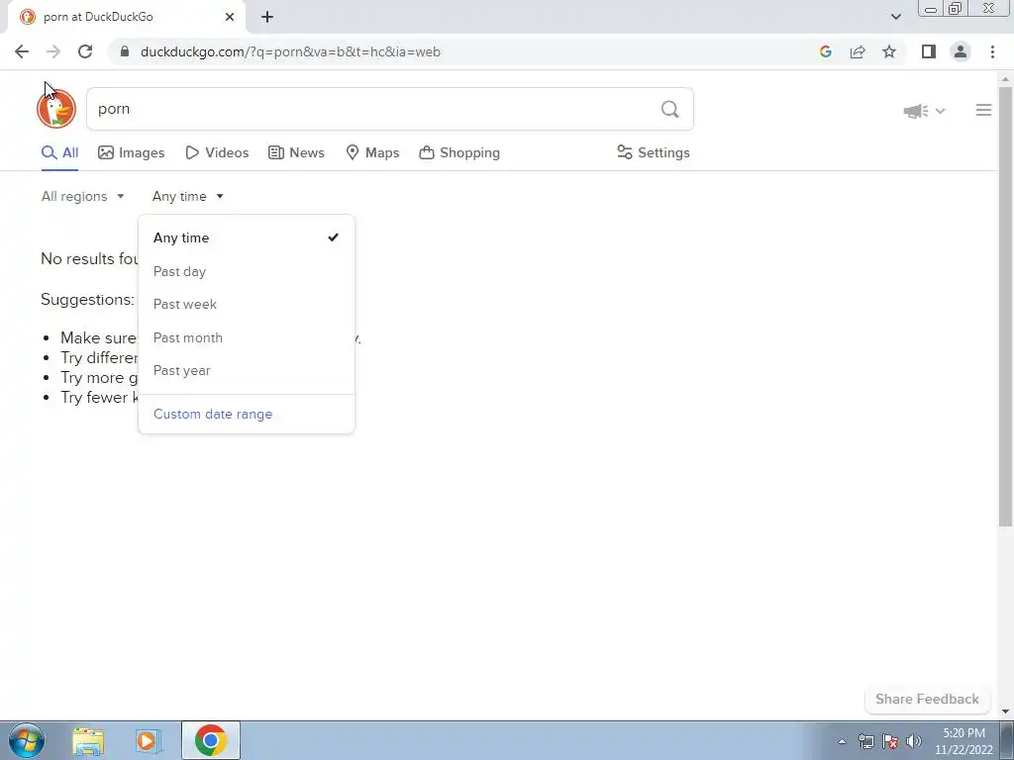Switch to News tab
The width and height of the screenshot is (1014, 760).
pos(296,153)
